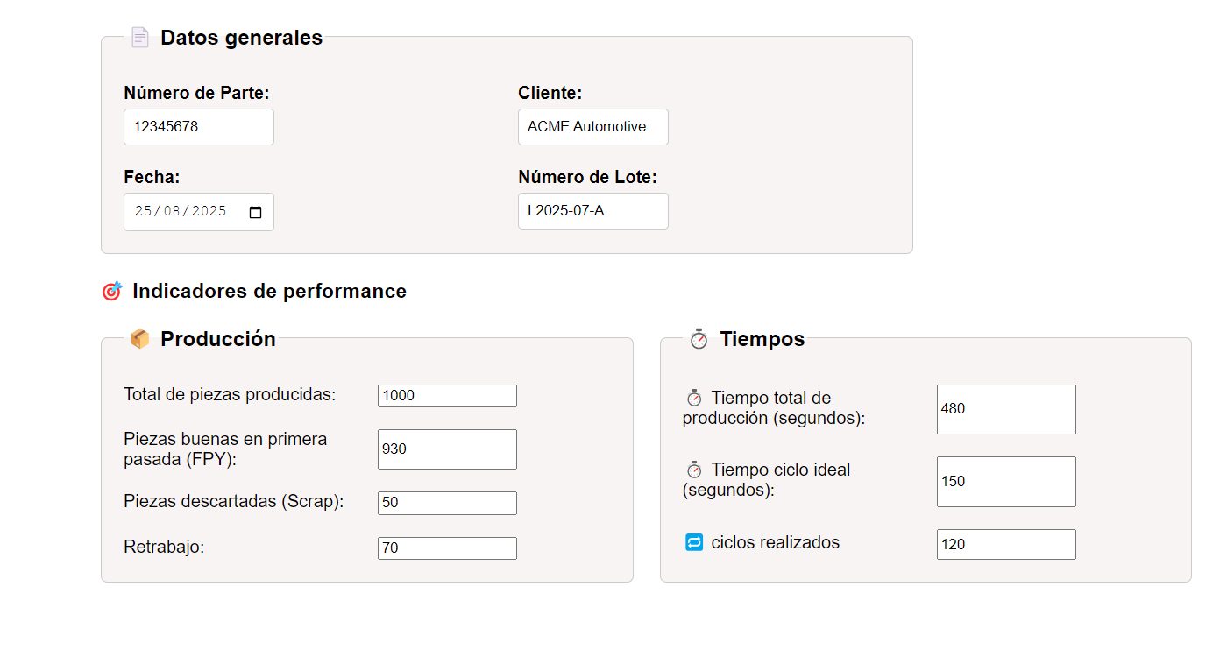Click the ciclos realizados input field
The image size is (1227, 657).
tap(1006, 544)
